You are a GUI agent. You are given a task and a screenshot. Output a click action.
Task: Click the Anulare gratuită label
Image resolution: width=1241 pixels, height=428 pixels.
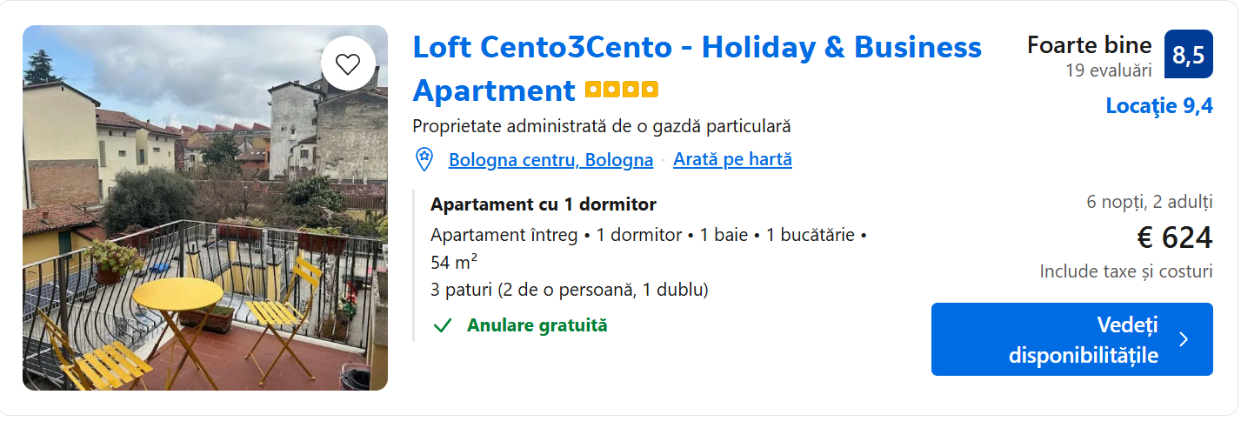coord(537,325)
